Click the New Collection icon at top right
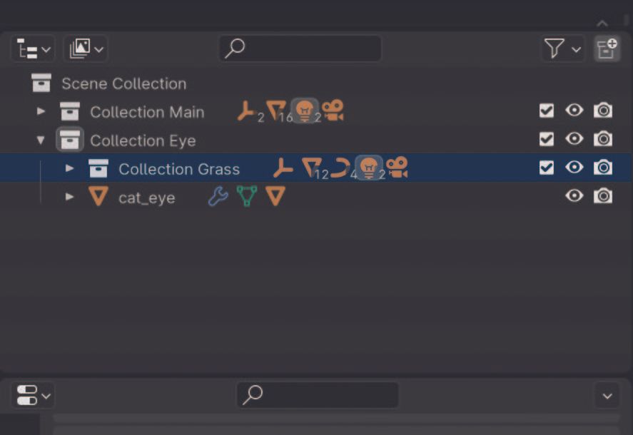This screenshot has width=633, height=435. (x=607, y=48)
